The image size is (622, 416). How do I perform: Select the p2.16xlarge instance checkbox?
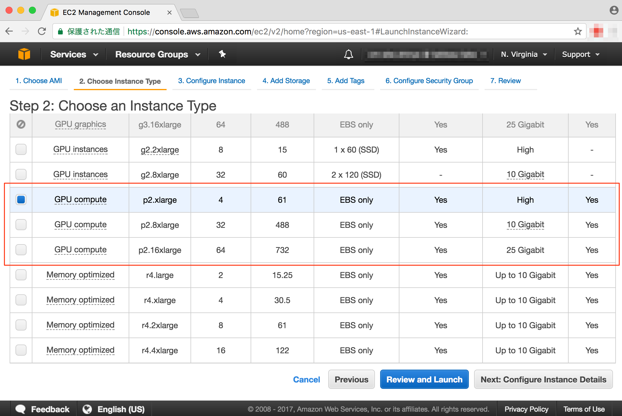21,250
